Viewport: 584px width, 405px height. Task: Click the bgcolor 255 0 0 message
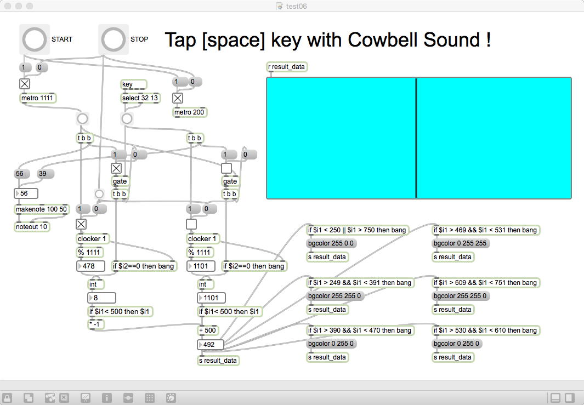331,243
